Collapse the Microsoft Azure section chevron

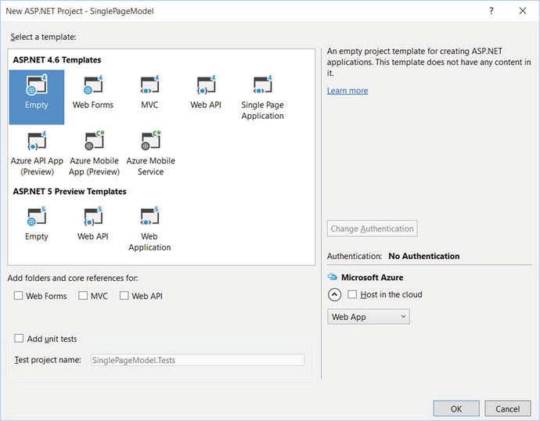click(x=334, y=295)
